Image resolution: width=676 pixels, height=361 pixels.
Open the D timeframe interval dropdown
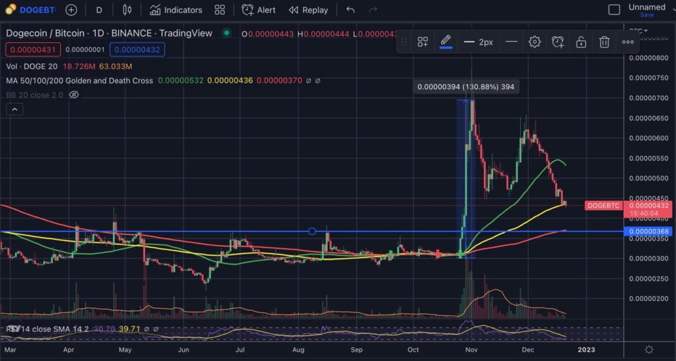[x=99, y=10]
